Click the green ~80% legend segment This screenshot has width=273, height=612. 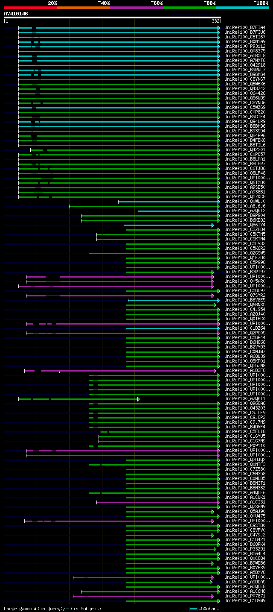[x=189, y=7]
